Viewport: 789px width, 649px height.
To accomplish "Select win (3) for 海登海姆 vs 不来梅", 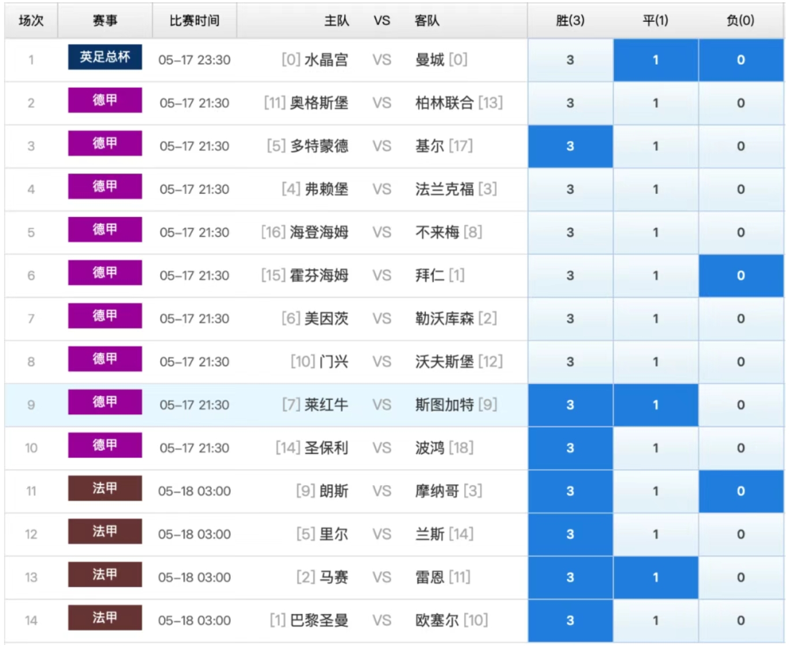I will tap(570, 232).
